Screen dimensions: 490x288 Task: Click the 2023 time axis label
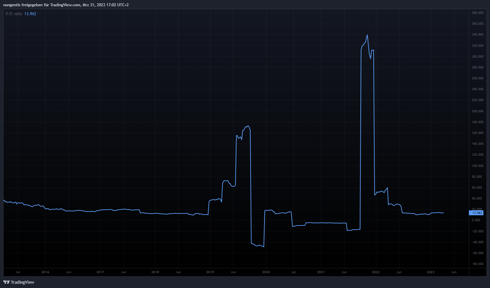(431, 272)
